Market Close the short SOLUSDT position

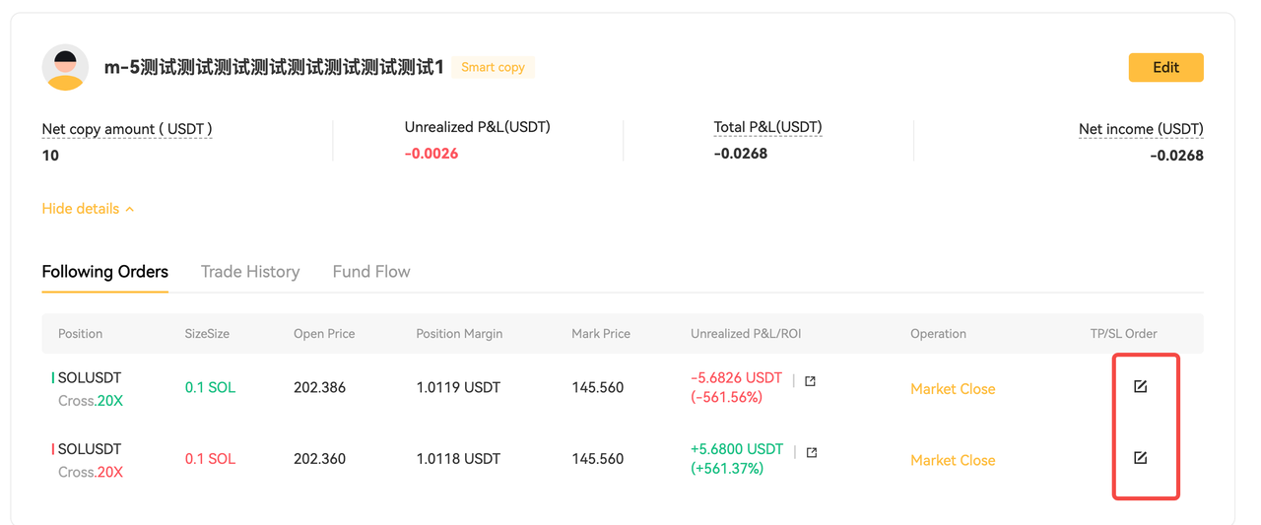click(x=953, y=460)
